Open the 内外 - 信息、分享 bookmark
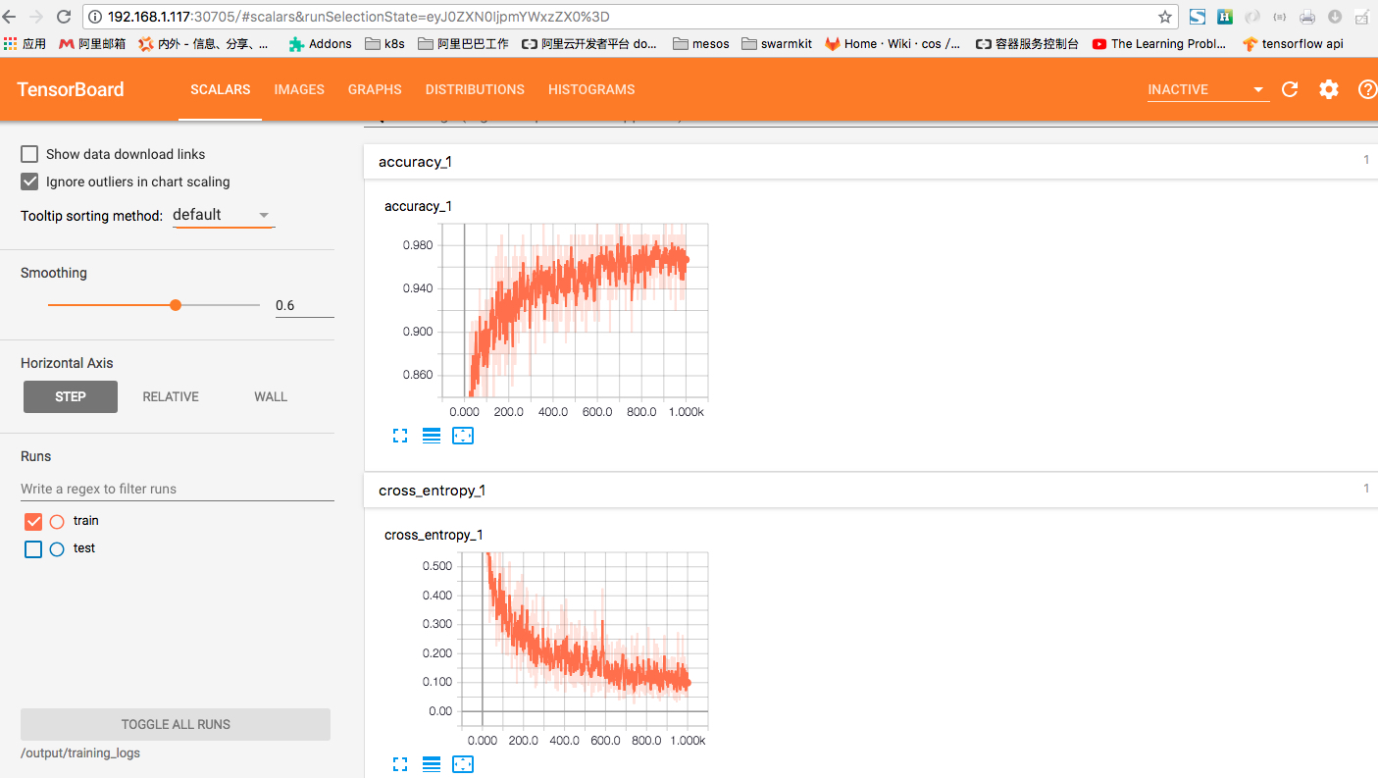This screenshot has height=778, width=1378. coord(204,43)
